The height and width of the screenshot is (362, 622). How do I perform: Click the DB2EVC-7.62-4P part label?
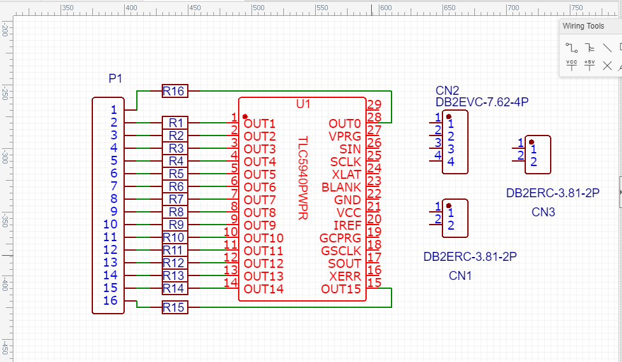(x=482, y=102)
